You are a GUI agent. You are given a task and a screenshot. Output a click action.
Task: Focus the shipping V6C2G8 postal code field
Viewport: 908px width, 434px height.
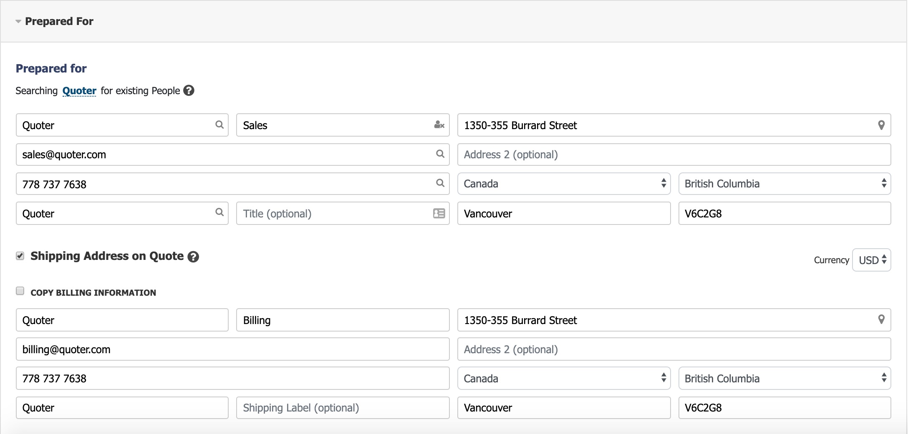click(x=785, y=408)
